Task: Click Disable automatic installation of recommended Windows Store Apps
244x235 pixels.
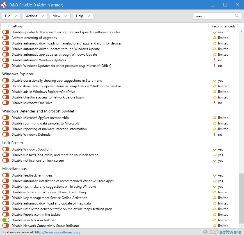Action: point(63,181)
